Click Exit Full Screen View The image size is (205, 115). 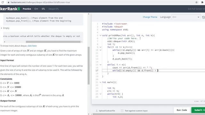(x=196, y=9)
